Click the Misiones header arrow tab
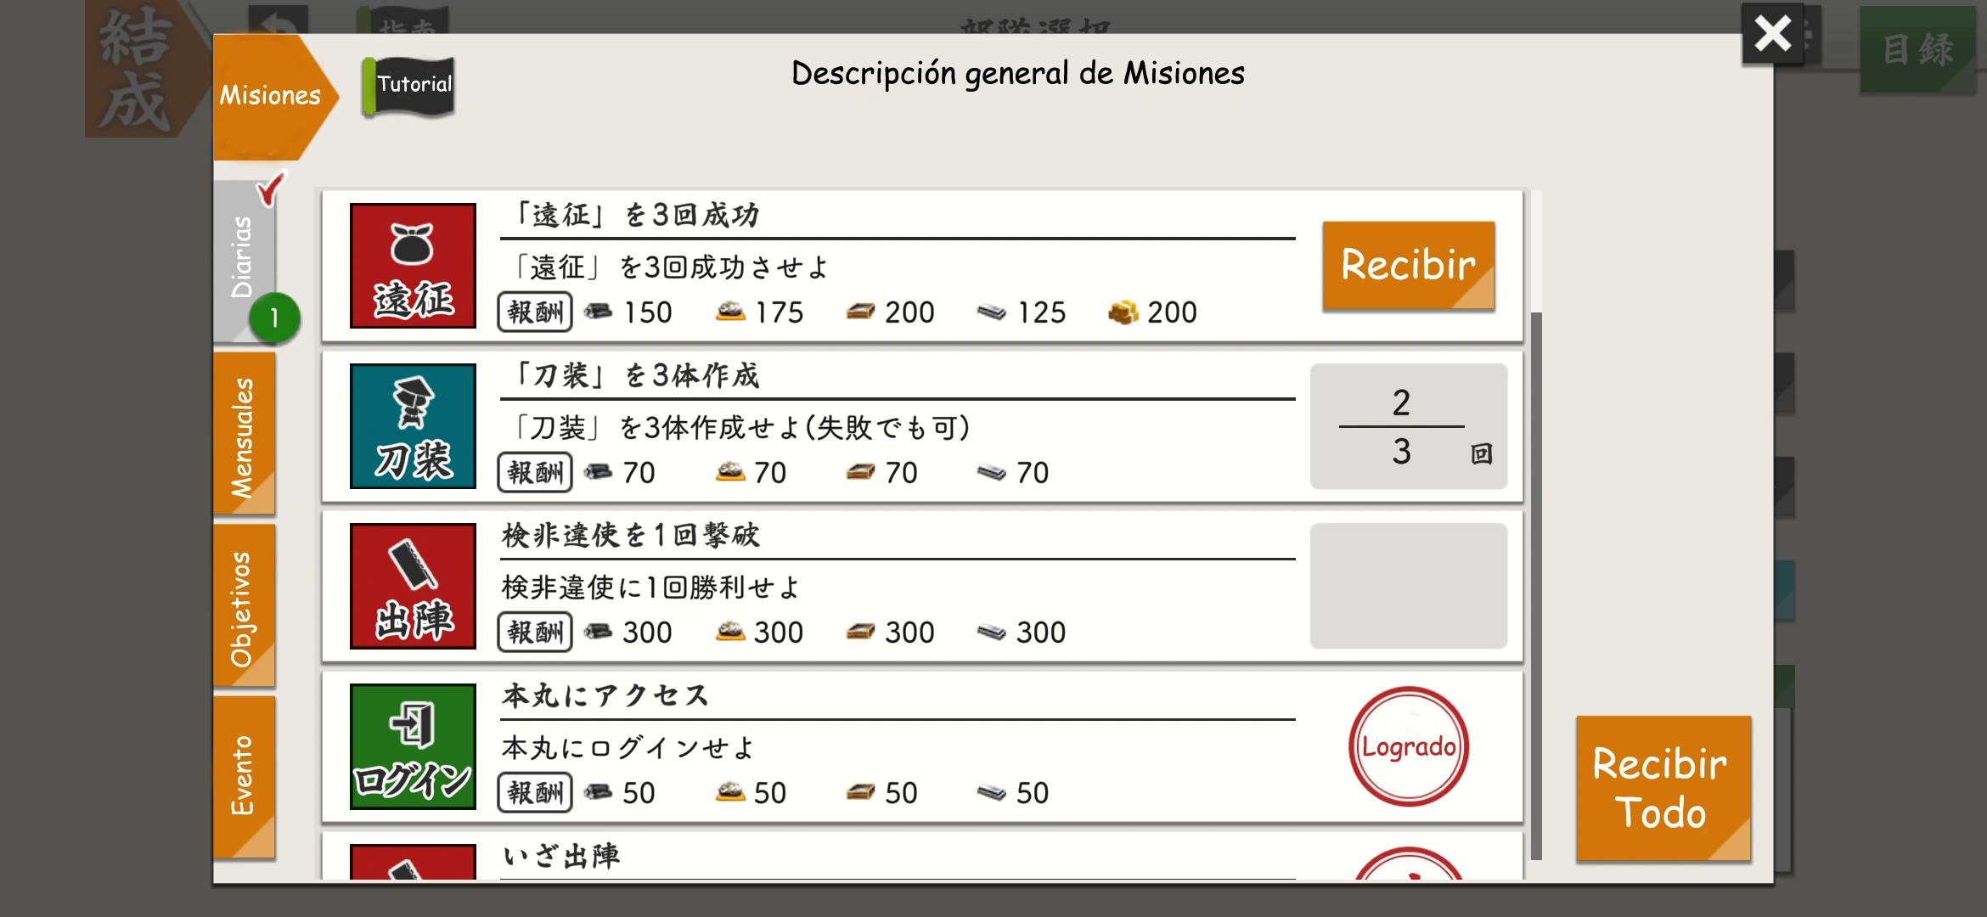 270,96
